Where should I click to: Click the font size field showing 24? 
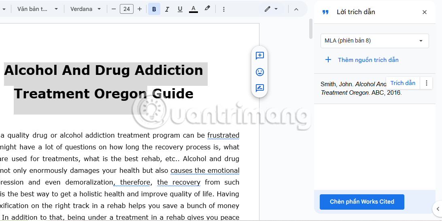[x=127, y=9]
